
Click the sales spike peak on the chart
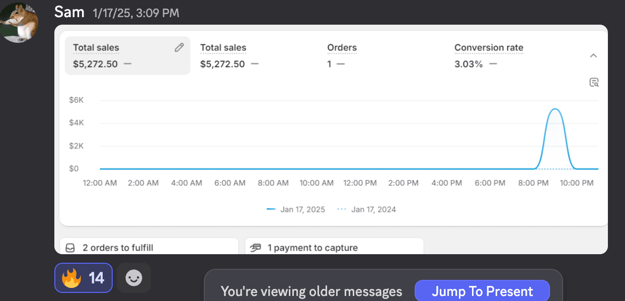(555, 109)
